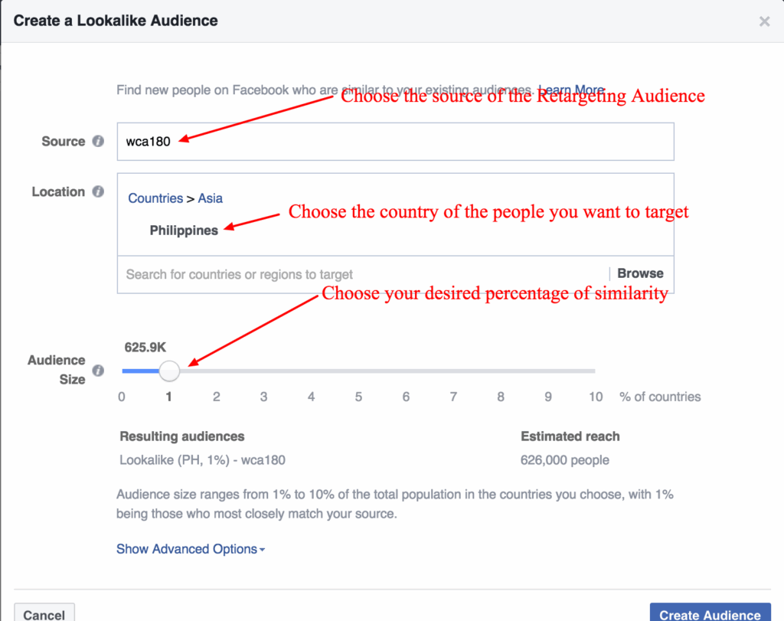Click the audience size slider handle

pos(169,371)
